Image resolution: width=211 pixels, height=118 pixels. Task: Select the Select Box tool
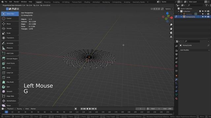(x=10, y=14)
